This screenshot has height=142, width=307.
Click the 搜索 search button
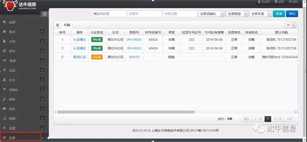pyautogui.click(x=279, y=14)
